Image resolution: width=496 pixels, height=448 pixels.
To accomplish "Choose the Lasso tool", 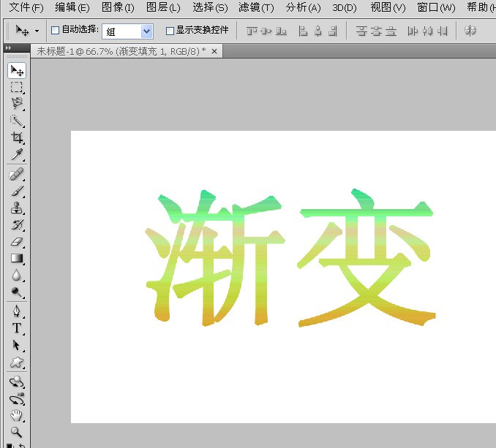I will click(17, 104).
